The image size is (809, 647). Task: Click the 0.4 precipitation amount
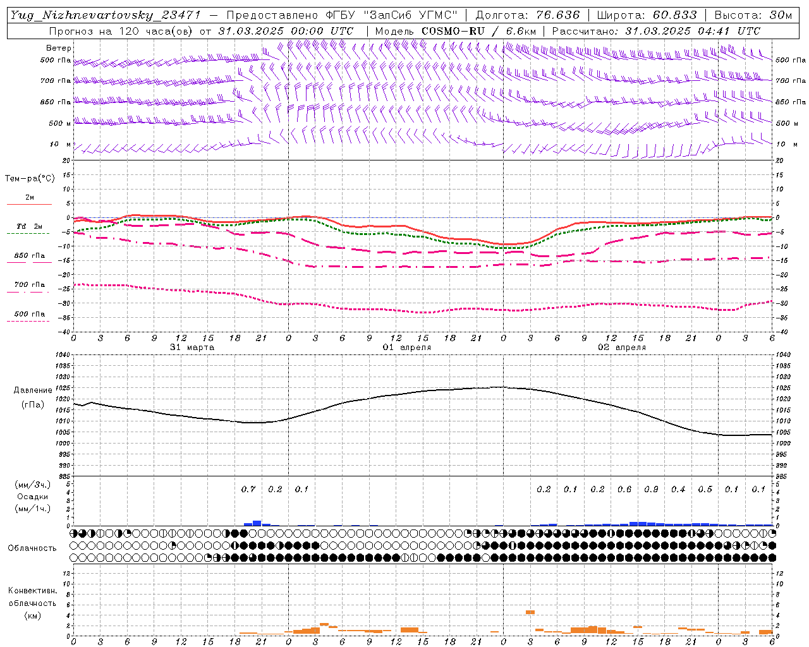[678, 490]
